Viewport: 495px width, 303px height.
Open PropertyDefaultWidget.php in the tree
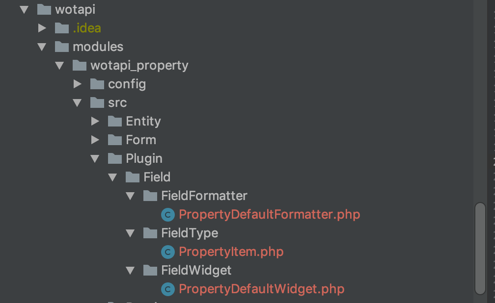pos(261,289)
